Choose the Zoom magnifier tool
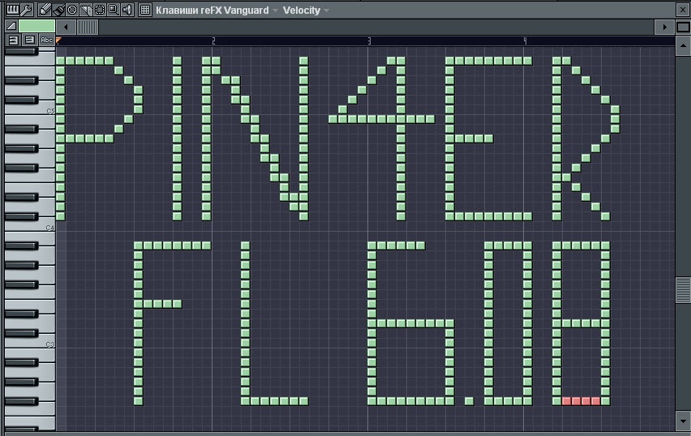 (x=114, y=10)
